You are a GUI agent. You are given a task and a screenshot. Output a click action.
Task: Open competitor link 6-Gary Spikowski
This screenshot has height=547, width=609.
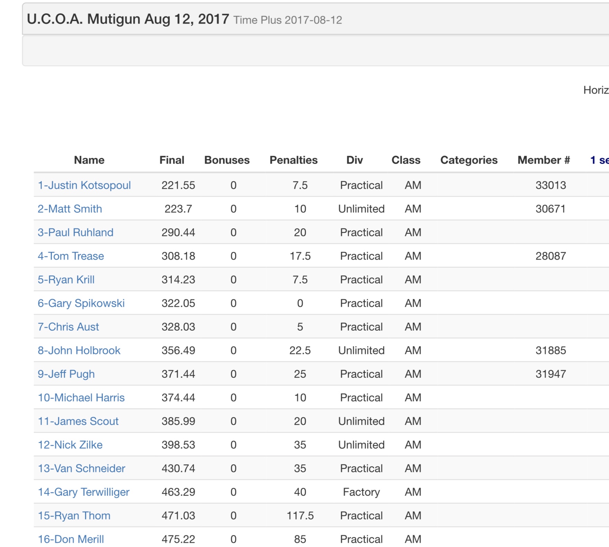(x=81, y=303)
